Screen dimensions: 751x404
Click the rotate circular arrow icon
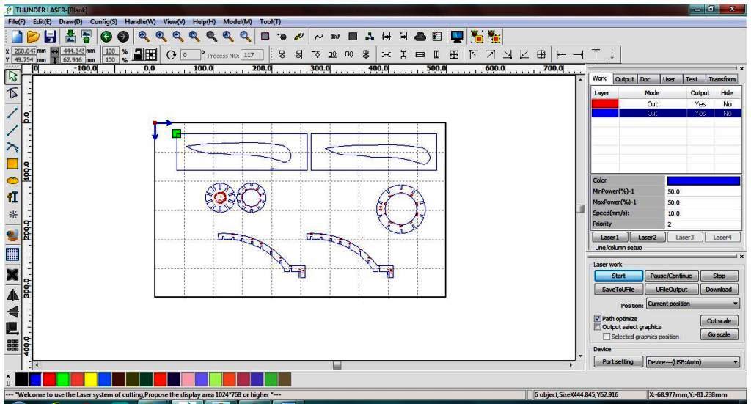point(171,55)
